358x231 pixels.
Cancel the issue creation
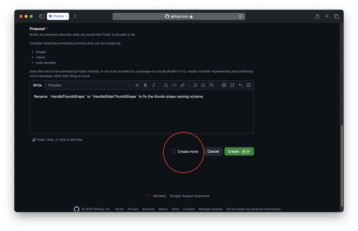point(213,151)
